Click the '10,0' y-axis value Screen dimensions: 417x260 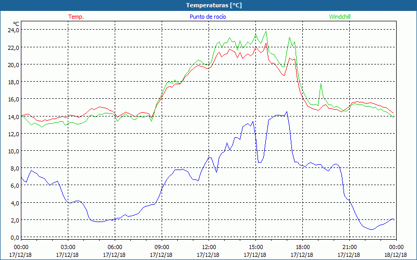[14, 151]
